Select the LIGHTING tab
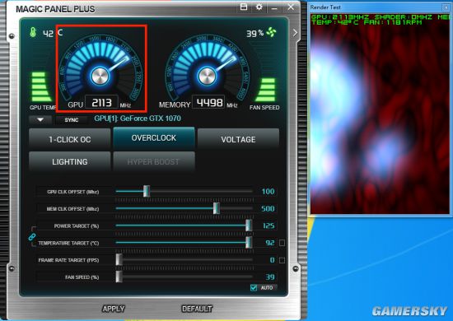453x321 pixels. point(70,161)
